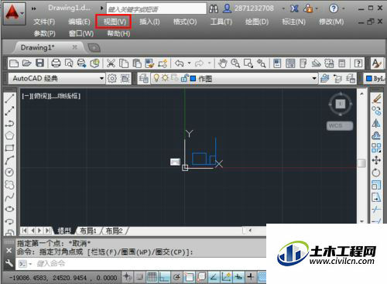This screenshot has height=284, width=387.
Task: Click the Save floppy disk icon
Action: [x=39, y=63]
